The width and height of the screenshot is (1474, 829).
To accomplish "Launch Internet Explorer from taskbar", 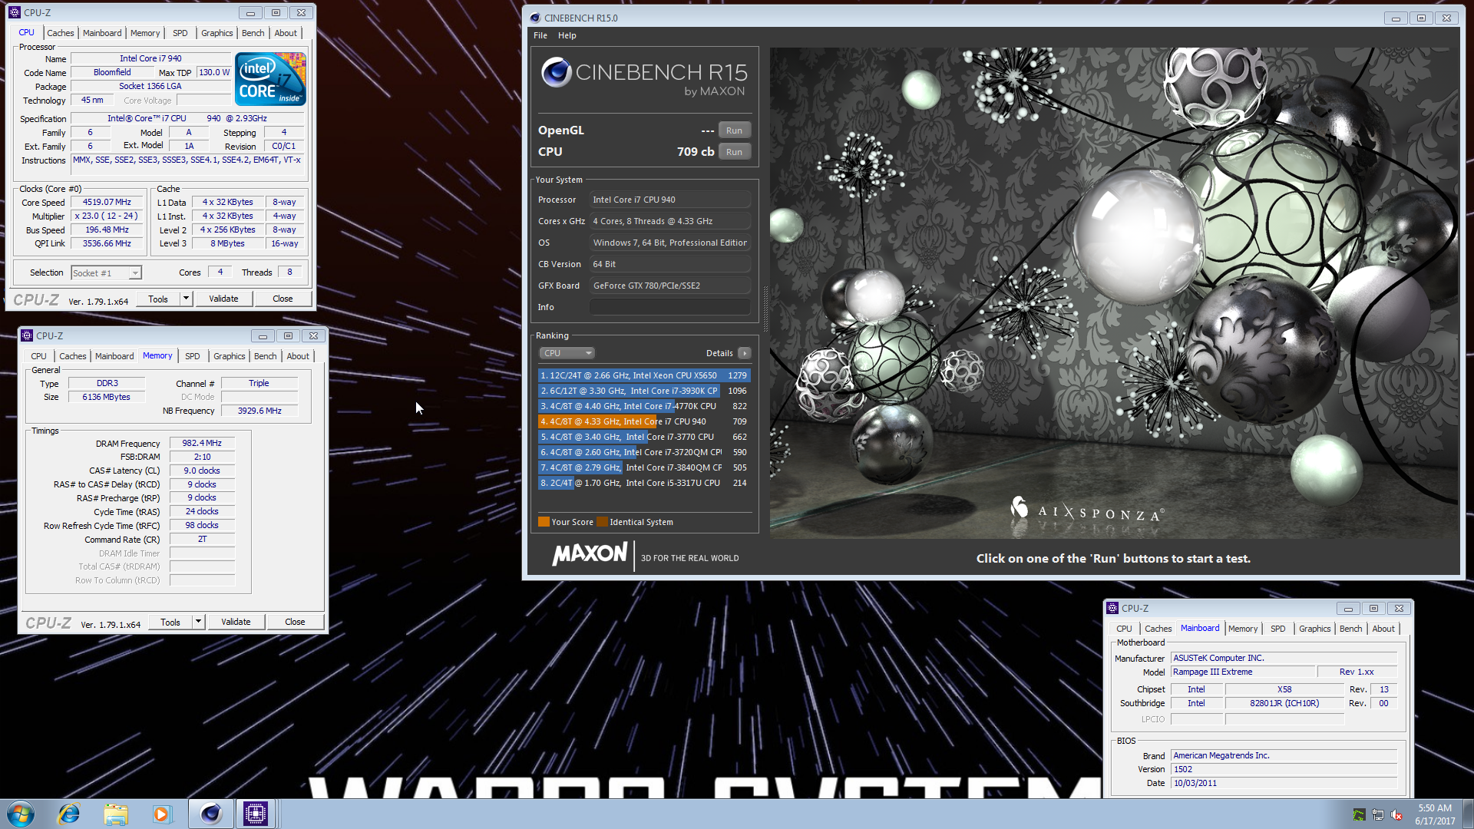I will pos(69,814).
